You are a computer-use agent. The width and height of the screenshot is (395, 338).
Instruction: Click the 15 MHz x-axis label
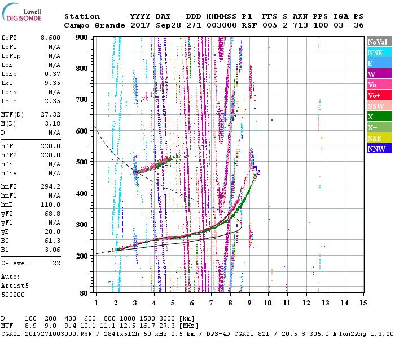pyautogui.click(x=363, y=303)
